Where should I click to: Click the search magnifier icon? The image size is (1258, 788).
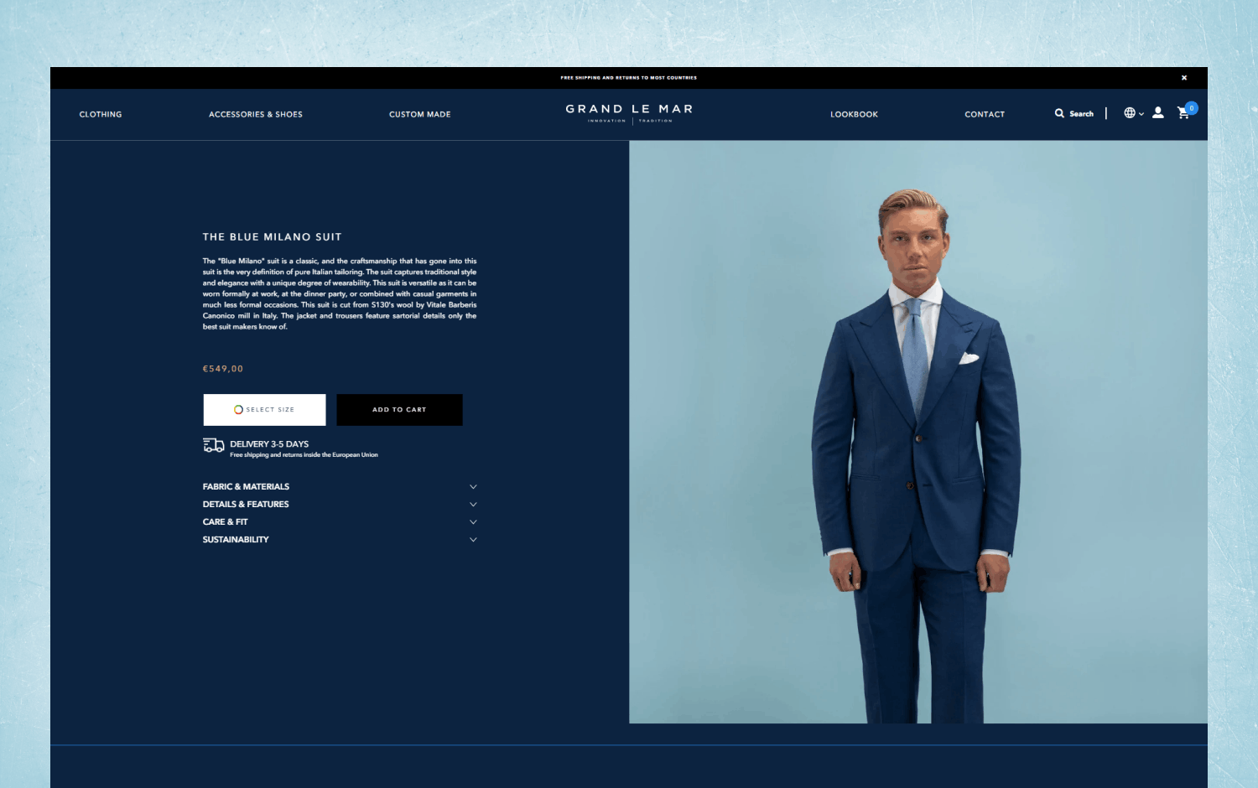click(x=1059, y=113)
